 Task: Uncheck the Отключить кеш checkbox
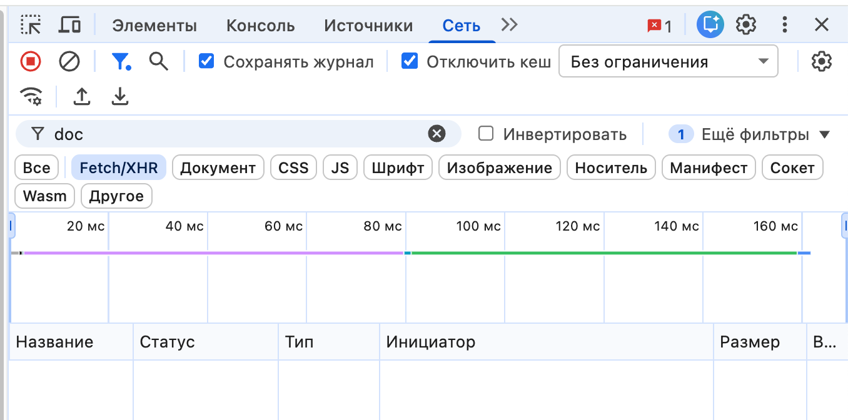click(x=410, y=61)
